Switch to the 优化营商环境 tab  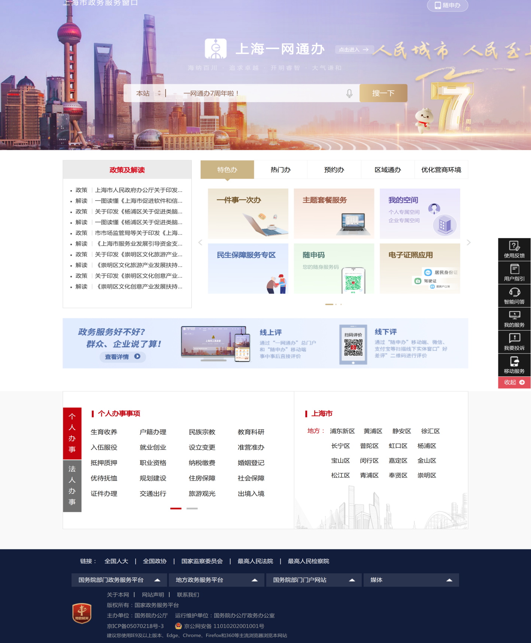tap(441, 170)
